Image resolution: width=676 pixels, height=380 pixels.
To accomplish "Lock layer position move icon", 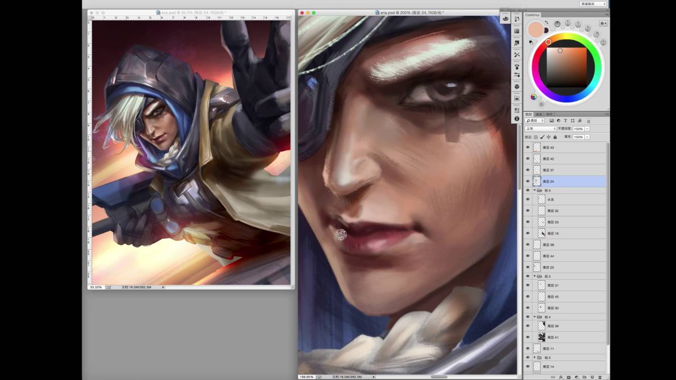I will (548, 137).
